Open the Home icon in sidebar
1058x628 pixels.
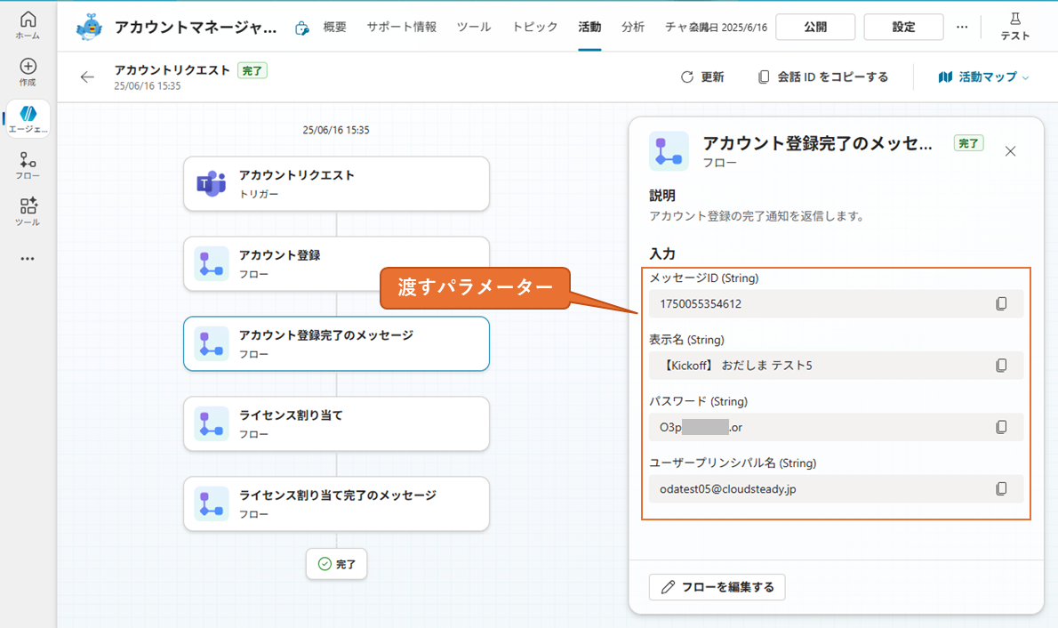[28, 25]
